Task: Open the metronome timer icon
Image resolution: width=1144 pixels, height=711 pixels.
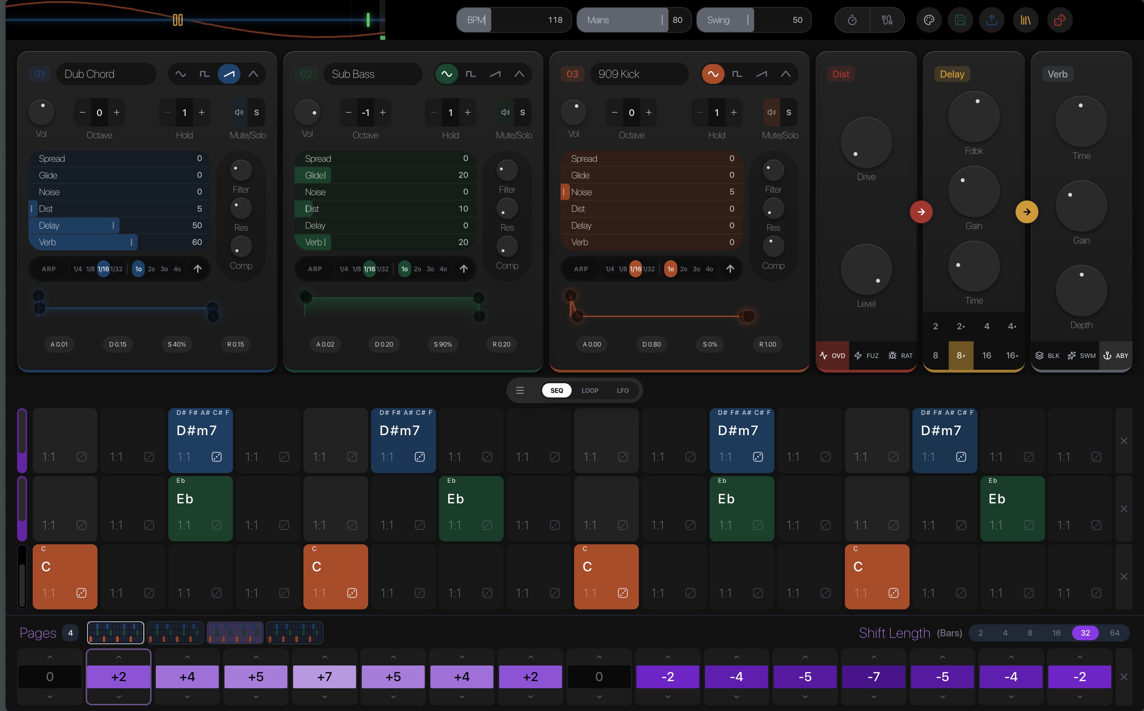Action: tap(852, 20)
